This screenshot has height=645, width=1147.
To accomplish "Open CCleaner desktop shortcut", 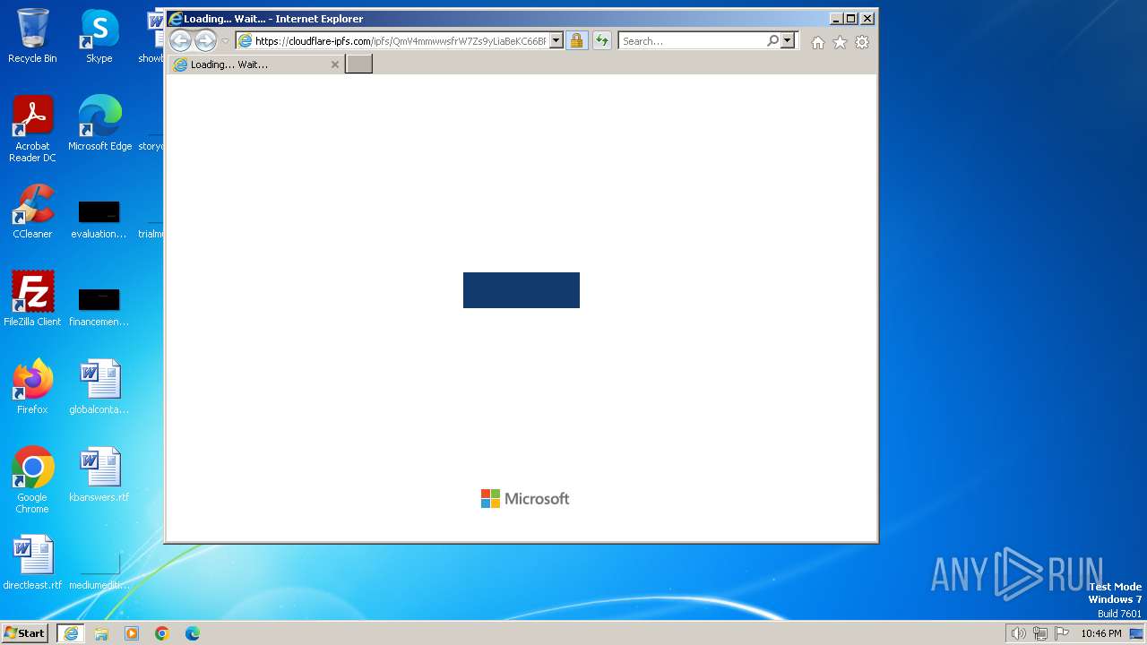I will 32,211.
